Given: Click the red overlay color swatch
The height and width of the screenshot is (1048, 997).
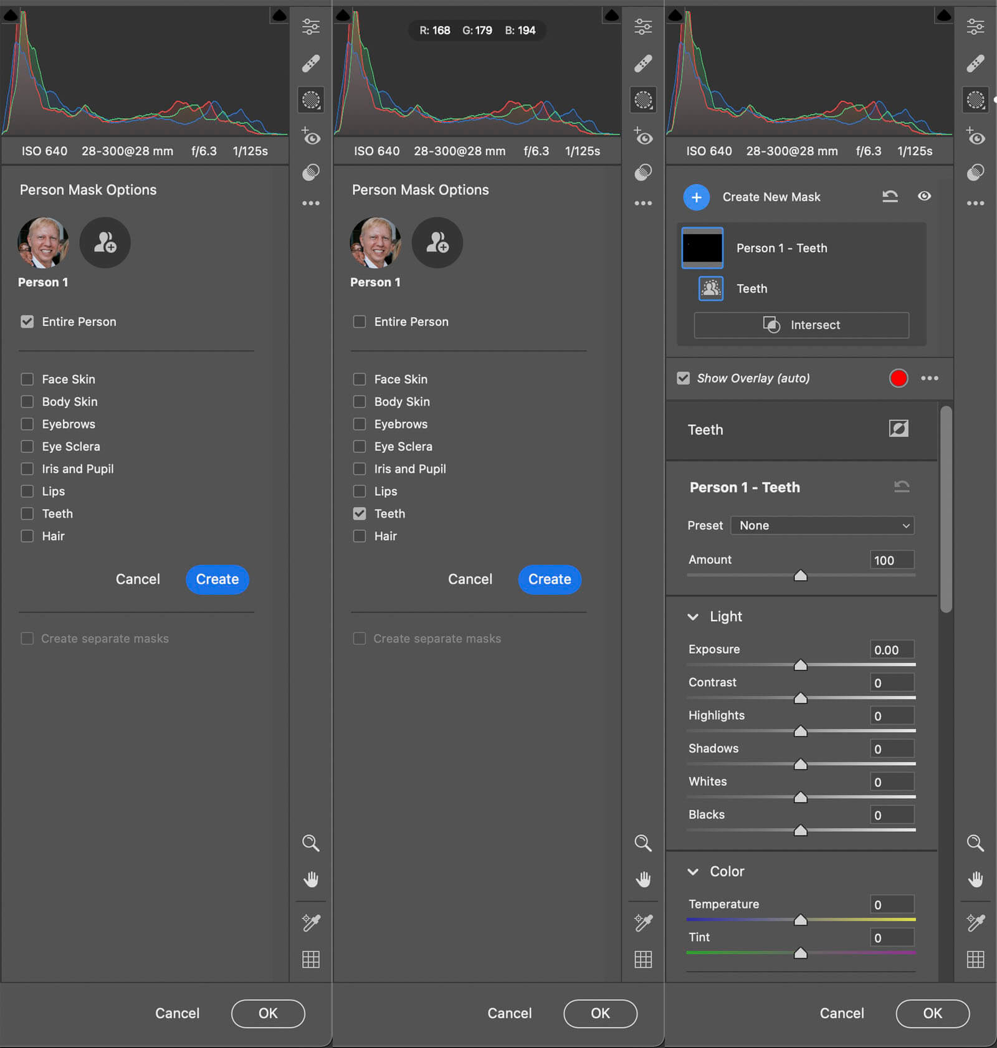Looking at the screenshot, I should (898, 378).
